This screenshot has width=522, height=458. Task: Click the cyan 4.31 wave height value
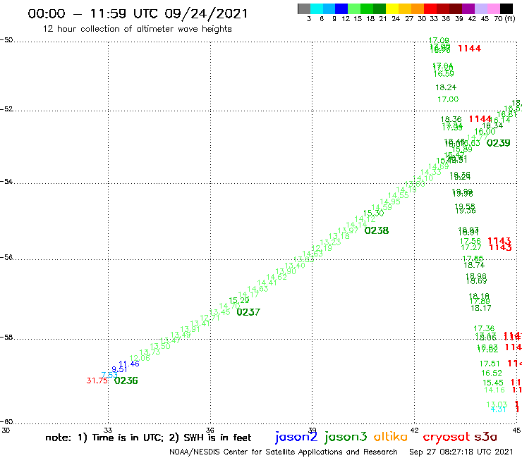498,409
